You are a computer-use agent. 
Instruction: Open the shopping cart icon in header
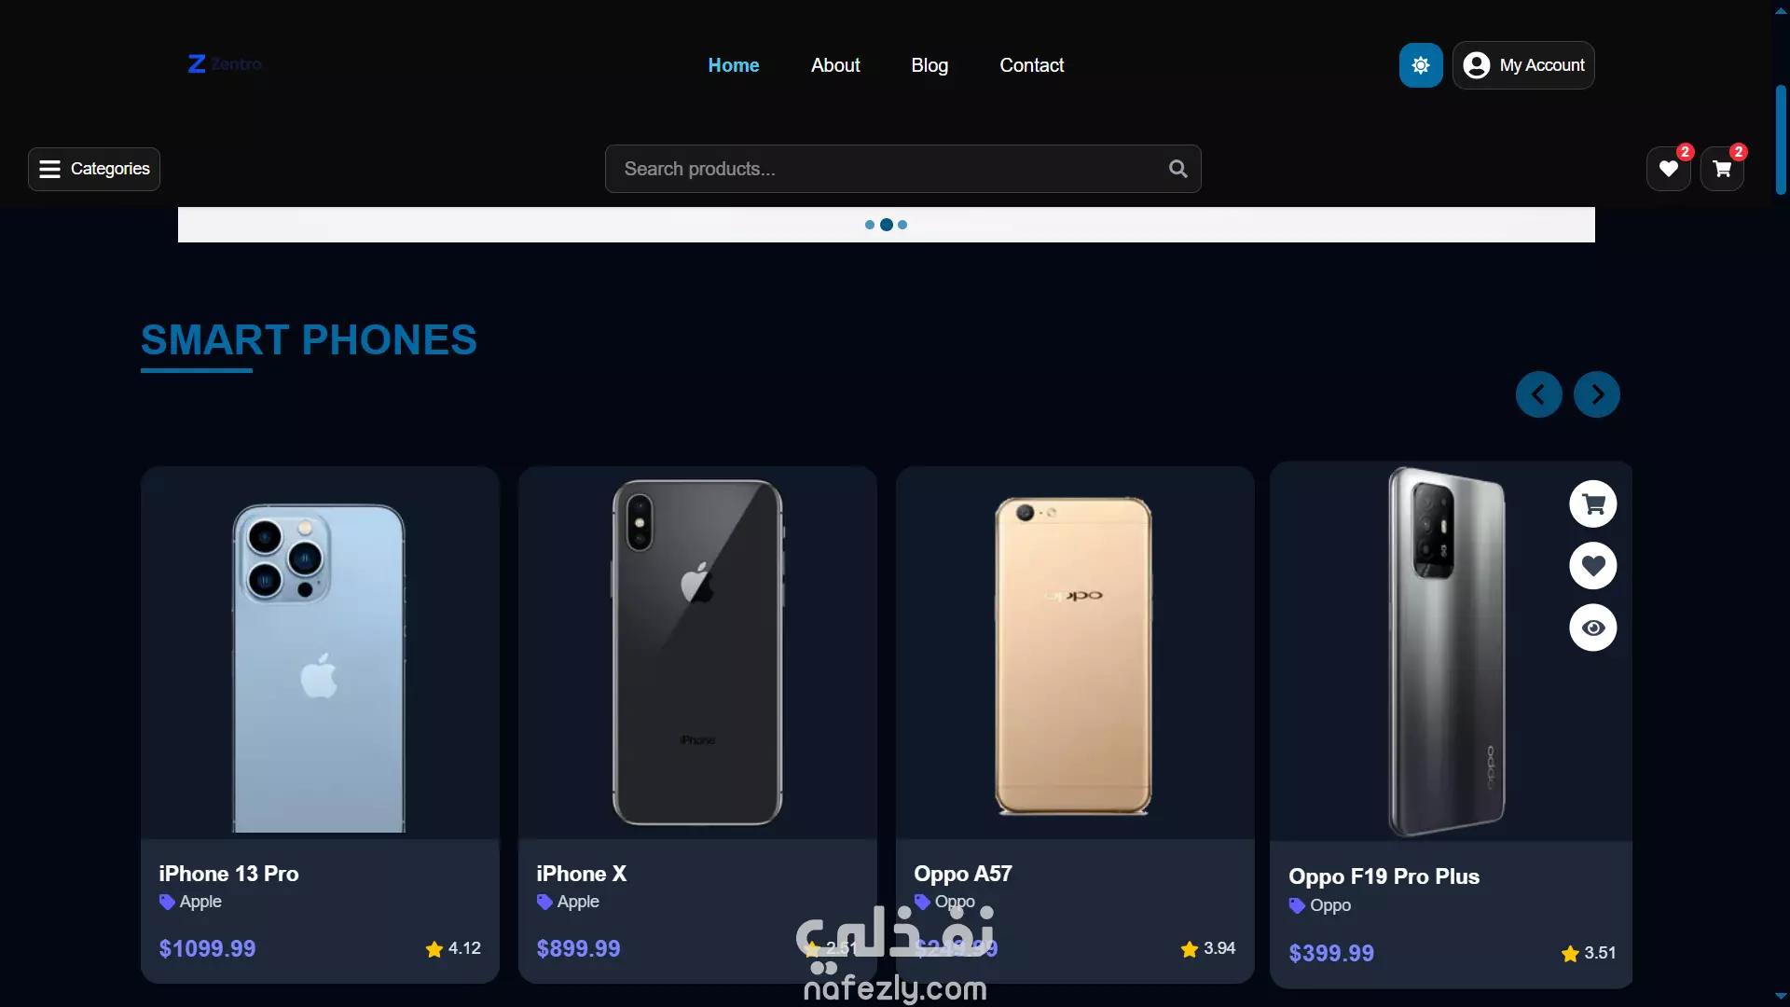coord(1722,169)
